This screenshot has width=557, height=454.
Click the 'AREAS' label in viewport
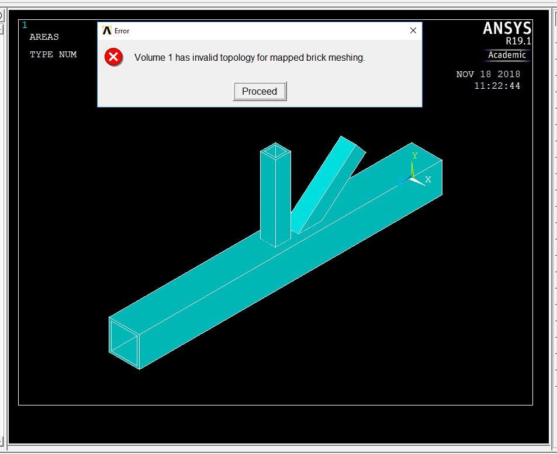coord(44,37)
